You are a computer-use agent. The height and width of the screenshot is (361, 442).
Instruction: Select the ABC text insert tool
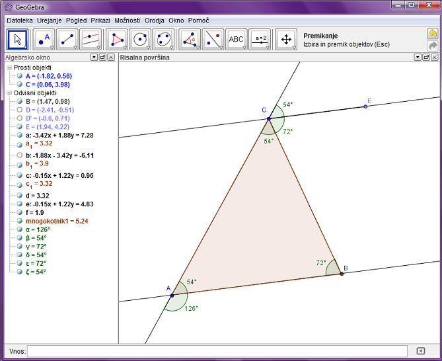pyautogui.click(x=235, y=40)
